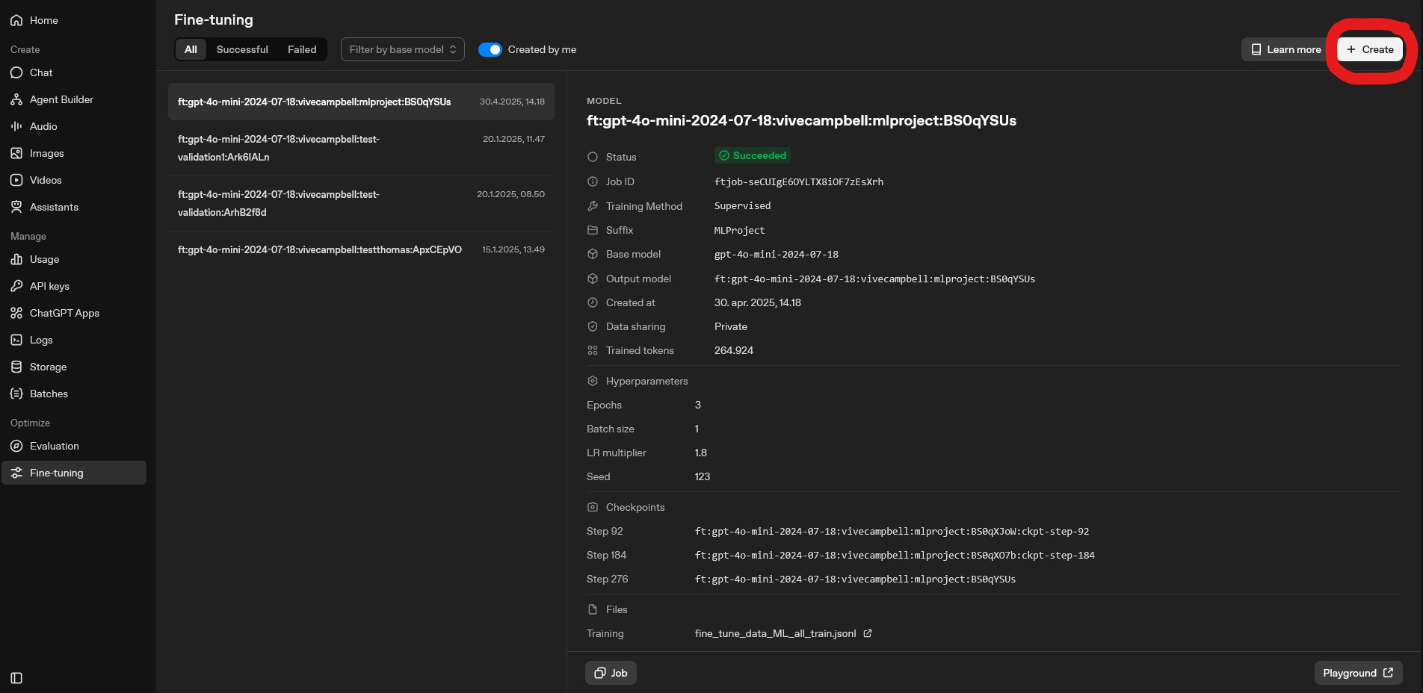
Task: Click the Step 276 checkpoint model name
Action: (855, 579)
